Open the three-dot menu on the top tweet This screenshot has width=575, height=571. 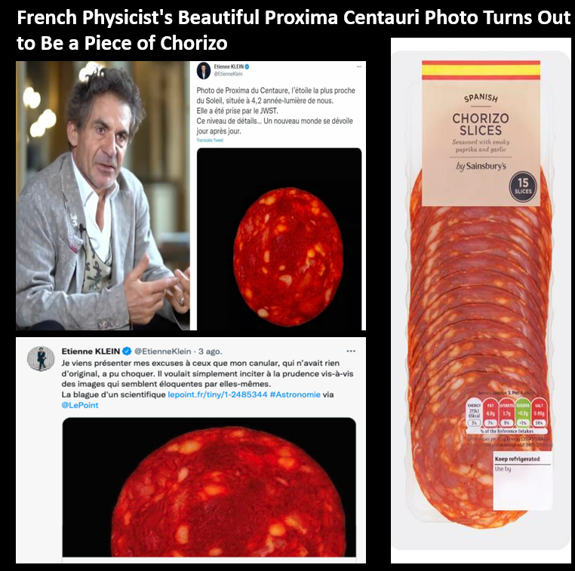point(359,66)
